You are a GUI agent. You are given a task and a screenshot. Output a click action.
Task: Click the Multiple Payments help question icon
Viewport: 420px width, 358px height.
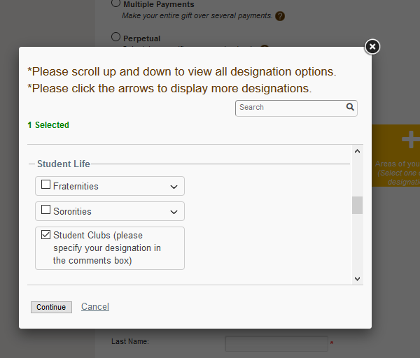280,16
